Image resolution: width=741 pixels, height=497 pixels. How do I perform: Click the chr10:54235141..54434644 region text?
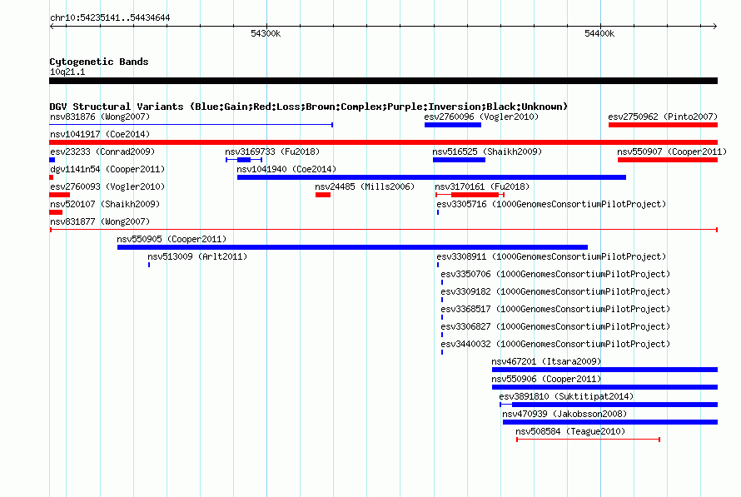point(110,17)
